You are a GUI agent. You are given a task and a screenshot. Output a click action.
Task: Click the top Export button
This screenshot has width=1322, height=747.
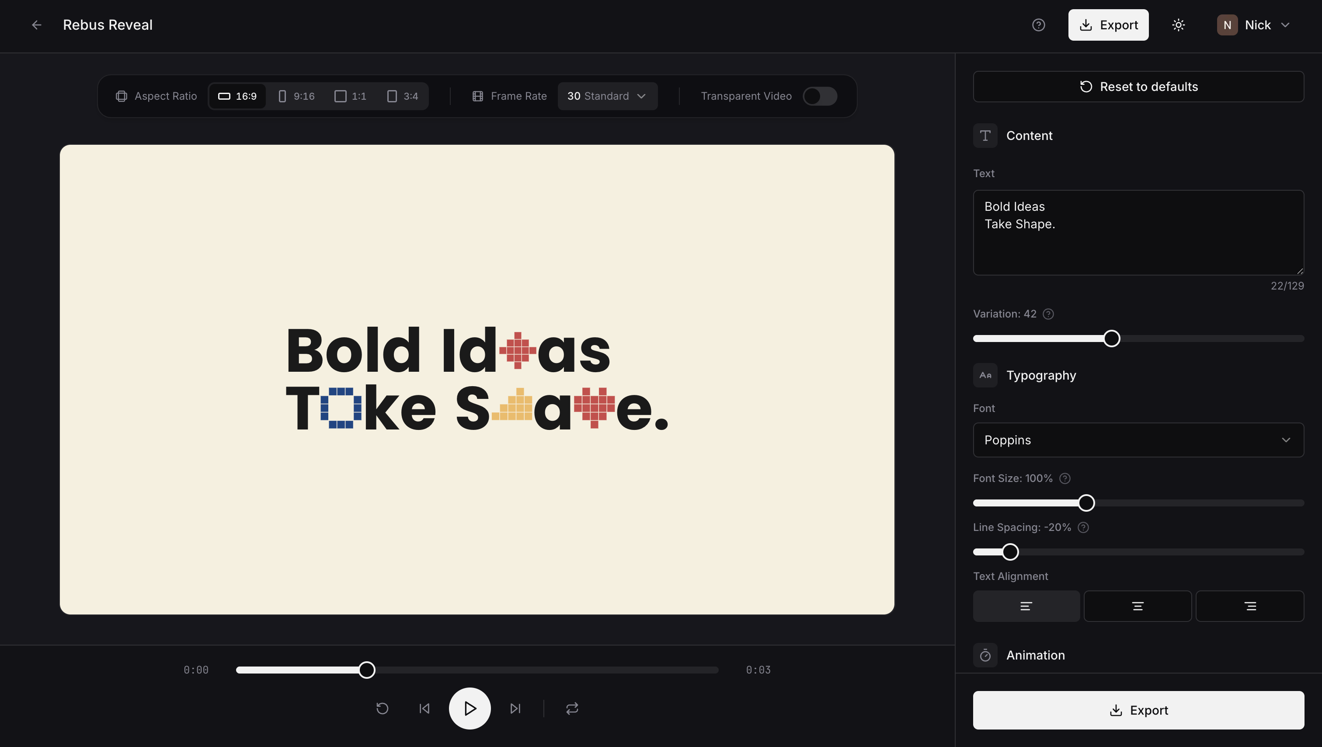1109,24
